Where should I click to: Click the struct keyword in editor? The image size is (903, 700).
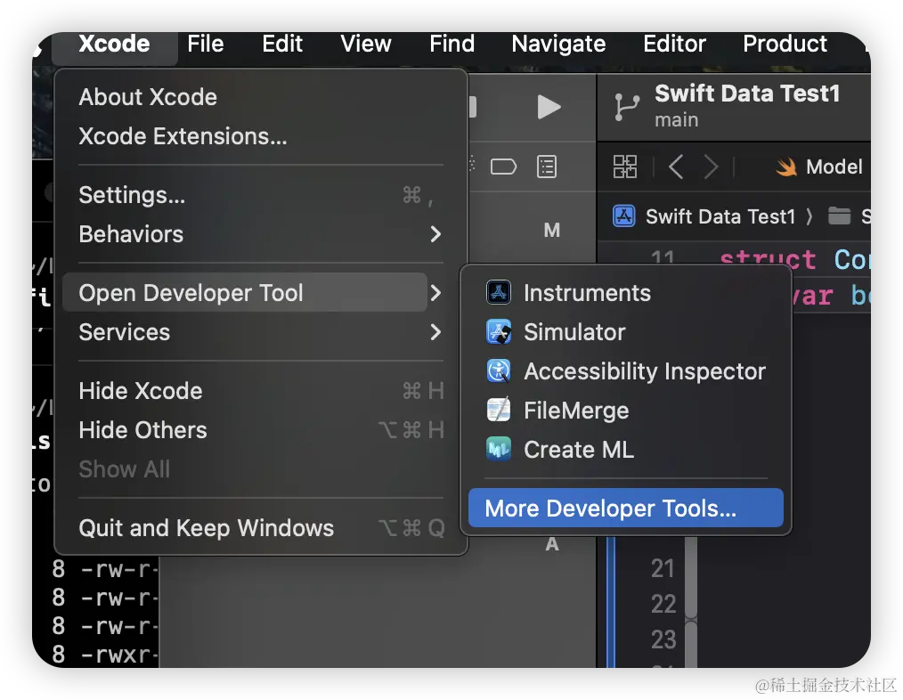[x=768, y=258]
